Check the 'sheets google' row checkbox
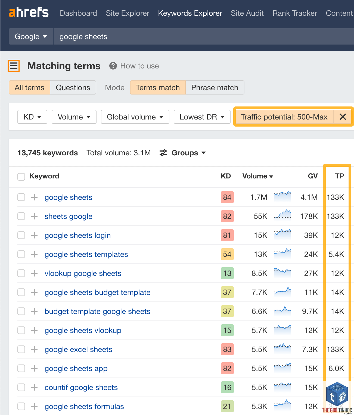Screen dimensions: 354x415 click(x=21, y=216)
